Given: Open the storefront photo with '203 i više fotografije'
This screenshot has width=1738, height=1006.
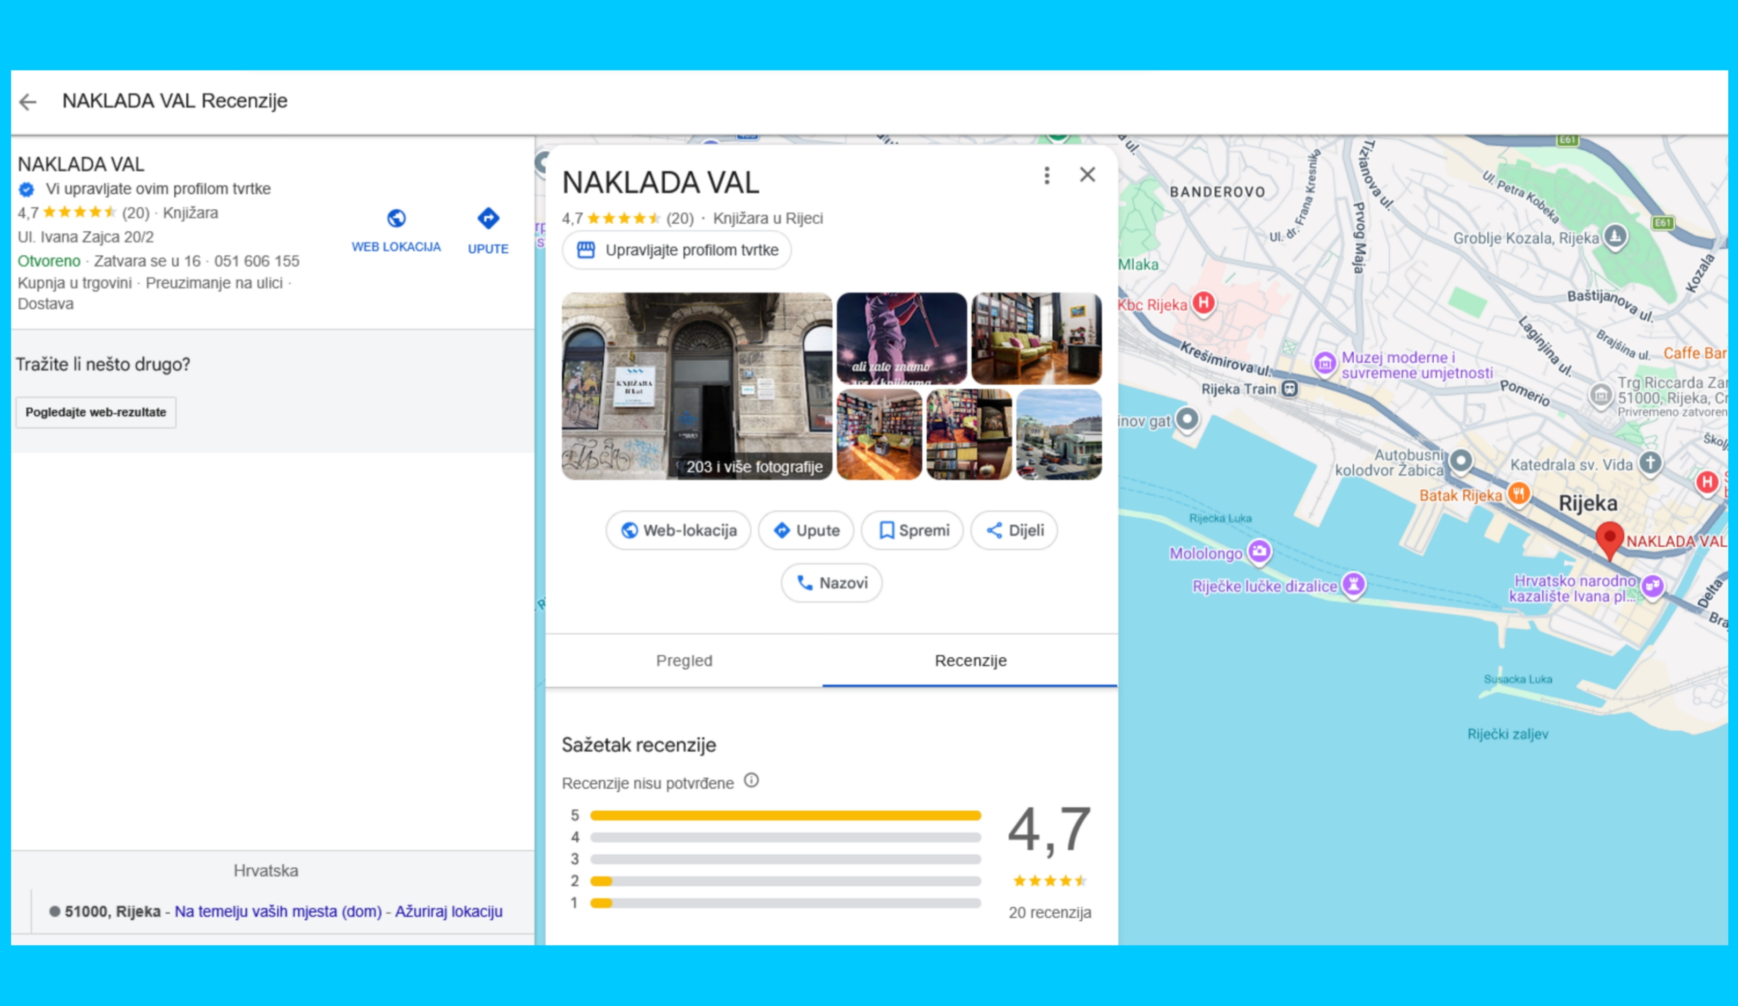Looking at the screenshot, I should [696, 386].
